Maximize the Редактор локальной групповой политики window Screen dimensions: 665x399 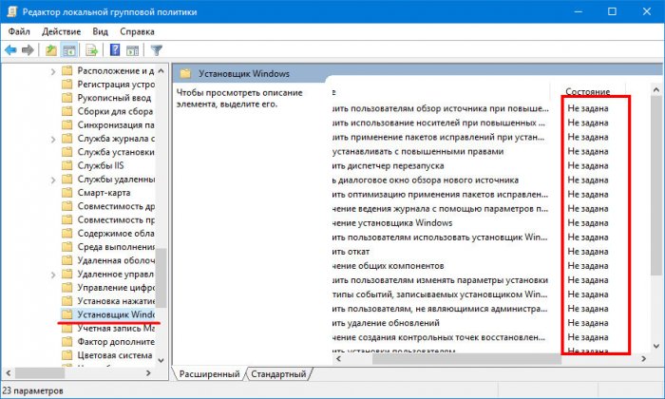tap(612, 11)
